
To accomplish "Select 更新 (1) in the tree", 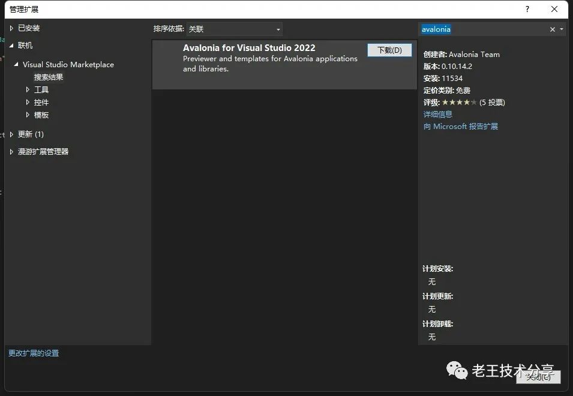I will pyautogui.click(x=31, y=134).
